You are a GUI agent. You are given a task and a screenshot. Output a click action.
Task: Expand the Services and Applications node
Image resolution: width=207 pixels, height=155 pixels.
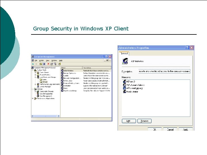pos(32,98)
